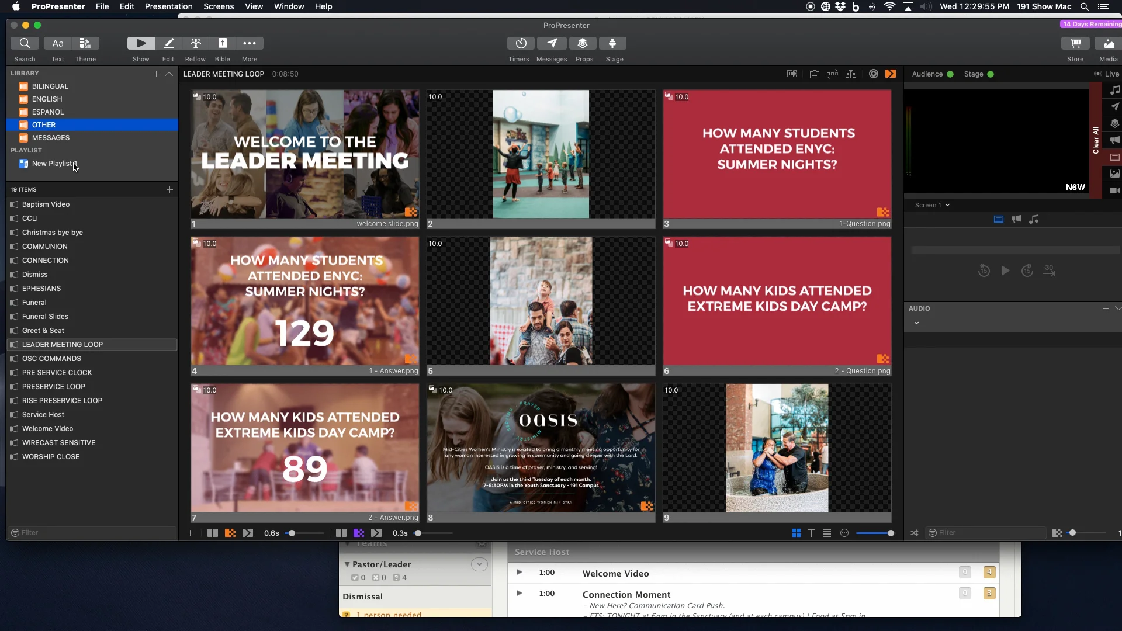This screenshot has width=1122, height=631.
Task: Open the Presentation menu
Action: pos(168,6)
